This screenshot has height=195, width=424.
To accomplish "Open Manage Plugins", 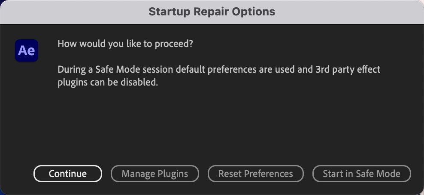I will [x=154, y=174].
